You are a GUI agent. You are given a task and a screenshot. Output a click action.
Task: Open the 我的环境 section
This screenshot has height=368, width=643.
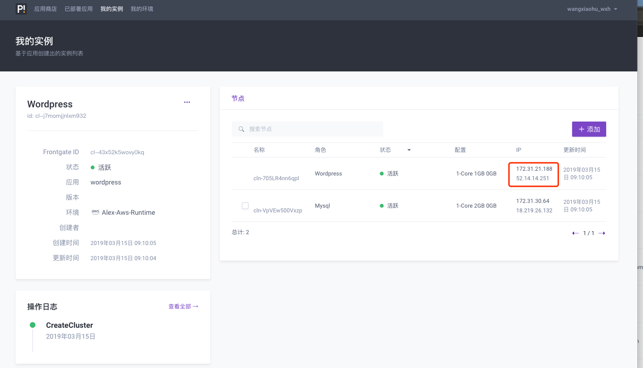pyautogui.click(x=142, y=9)
